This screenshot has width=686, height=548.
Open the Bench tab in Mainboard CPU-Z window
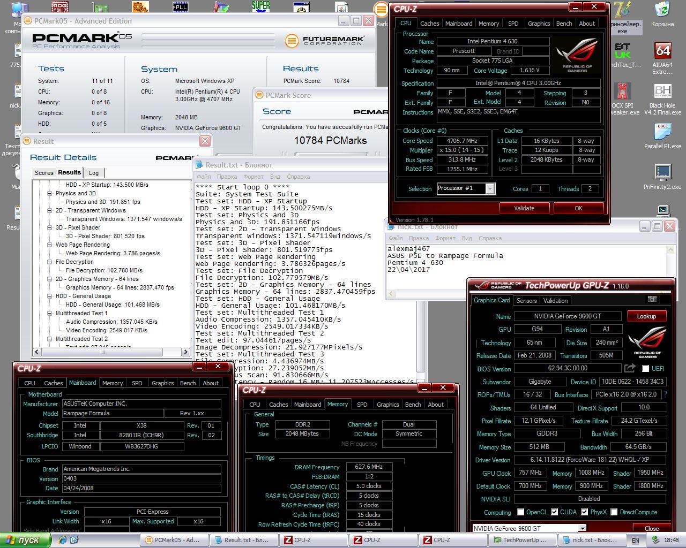pyautogui.click(x=188, y=383)
